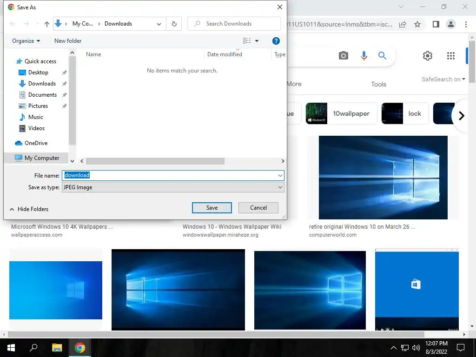Screen dimensions: 476x357
Task: Open the Organize menu
Action: (26, 41)
